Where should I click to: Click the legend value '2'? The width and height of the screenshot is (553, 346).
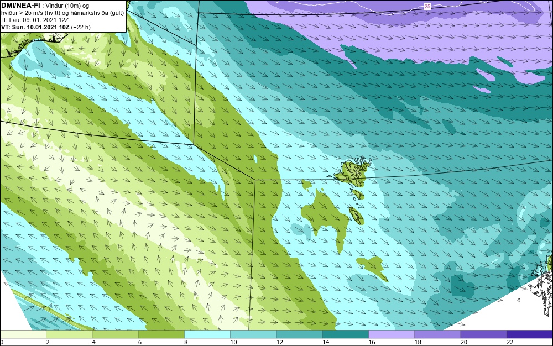click(x=48, y=342)
